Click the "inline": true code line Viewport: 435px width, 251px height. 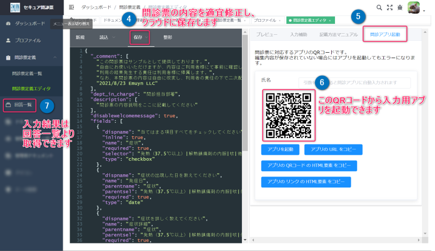124,137
